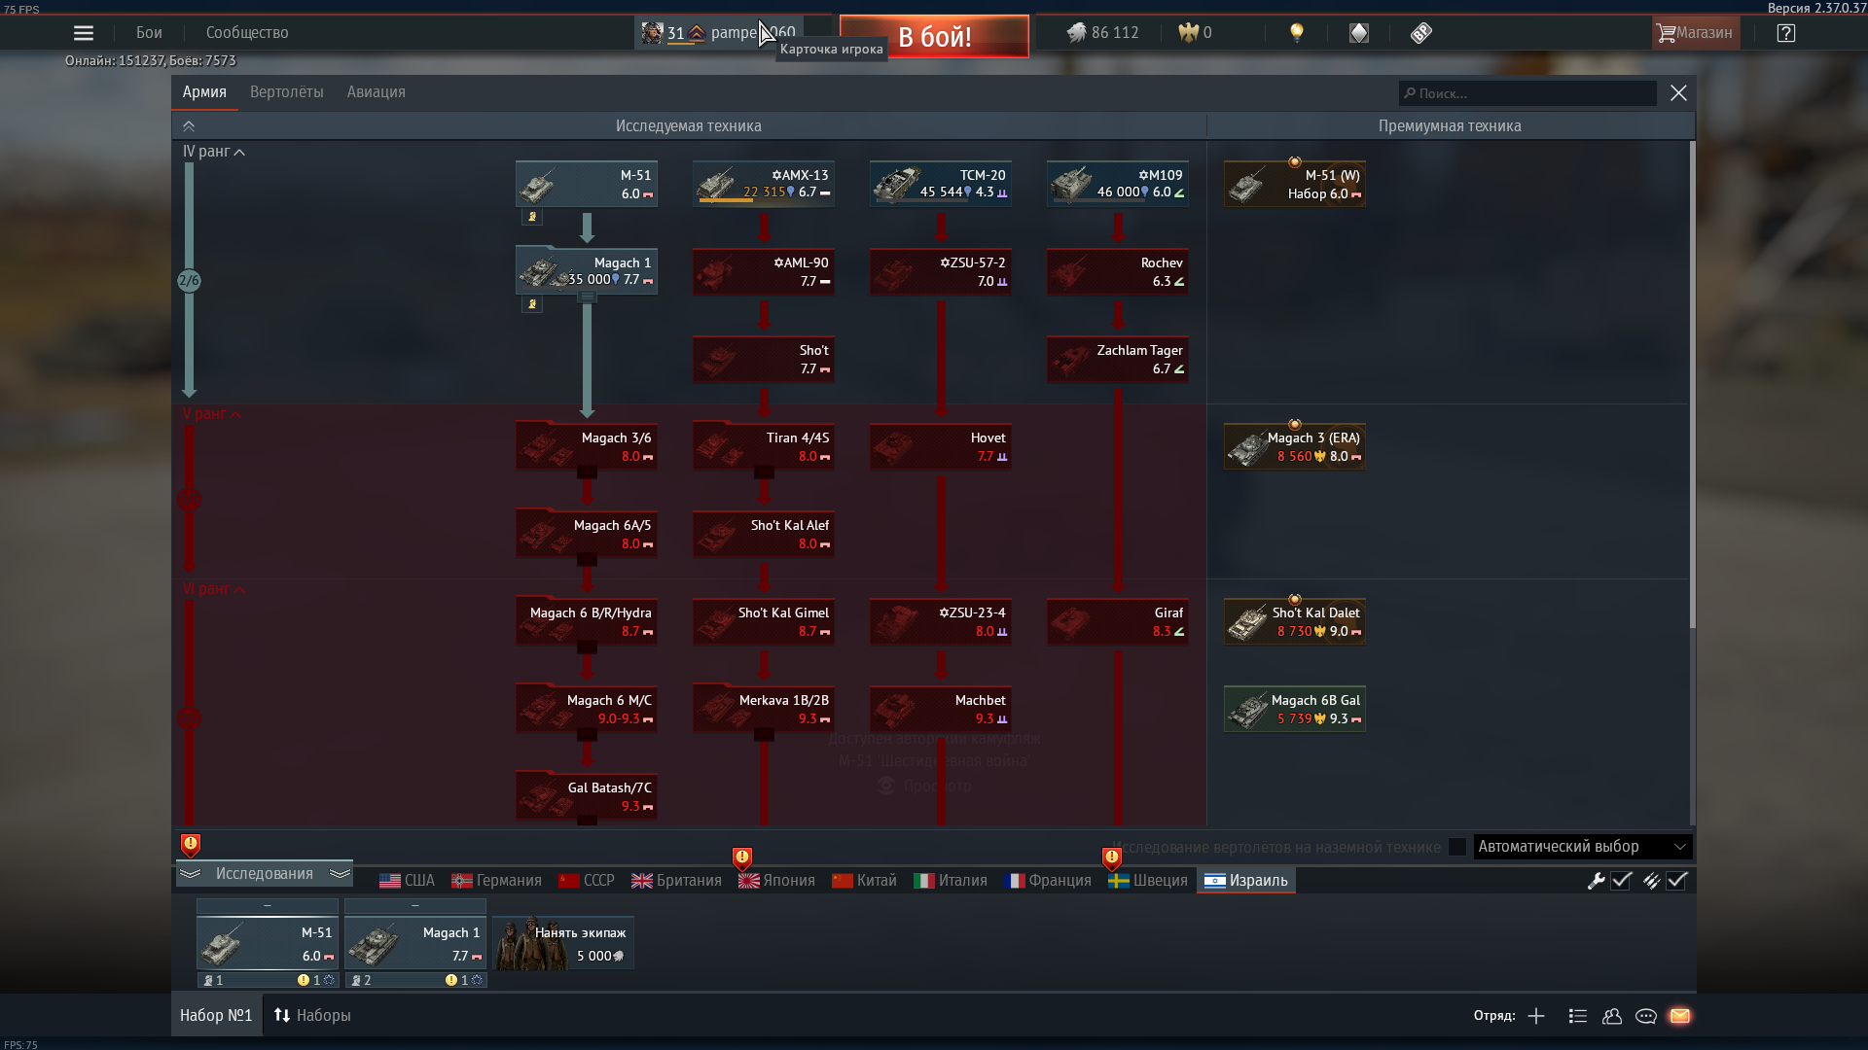Select the Италия nation tab
The width and height of the screenshot is (1868, 1050).
point(951,881)
